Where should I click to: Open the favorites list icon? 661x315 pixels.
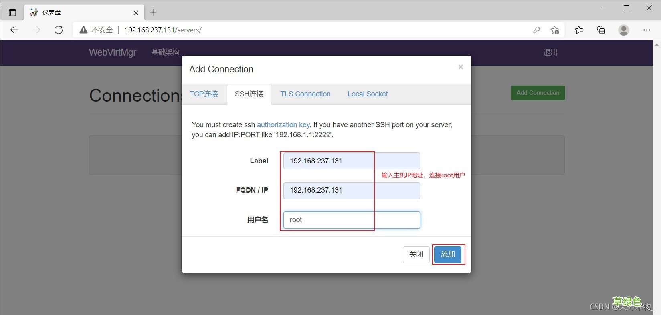point(579,30)
